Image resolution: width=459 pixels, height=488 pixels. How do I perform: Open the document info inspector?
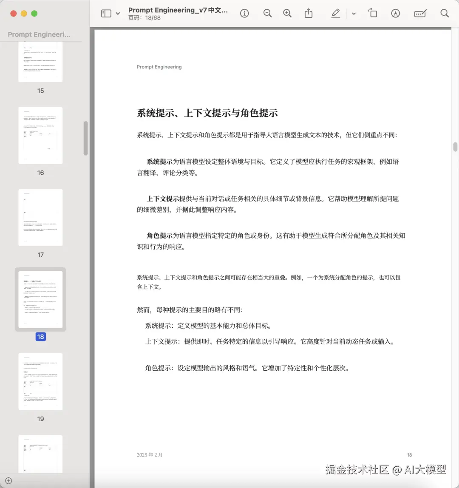tap(244, 13)
